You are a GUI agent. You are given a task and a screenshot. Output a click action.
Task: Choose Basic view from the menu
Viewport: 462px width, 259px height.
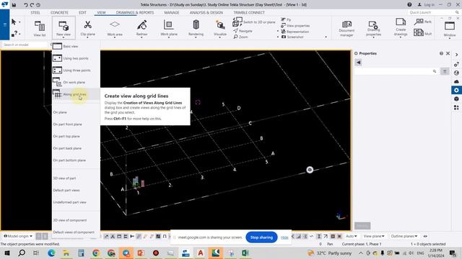coord(76,46)
